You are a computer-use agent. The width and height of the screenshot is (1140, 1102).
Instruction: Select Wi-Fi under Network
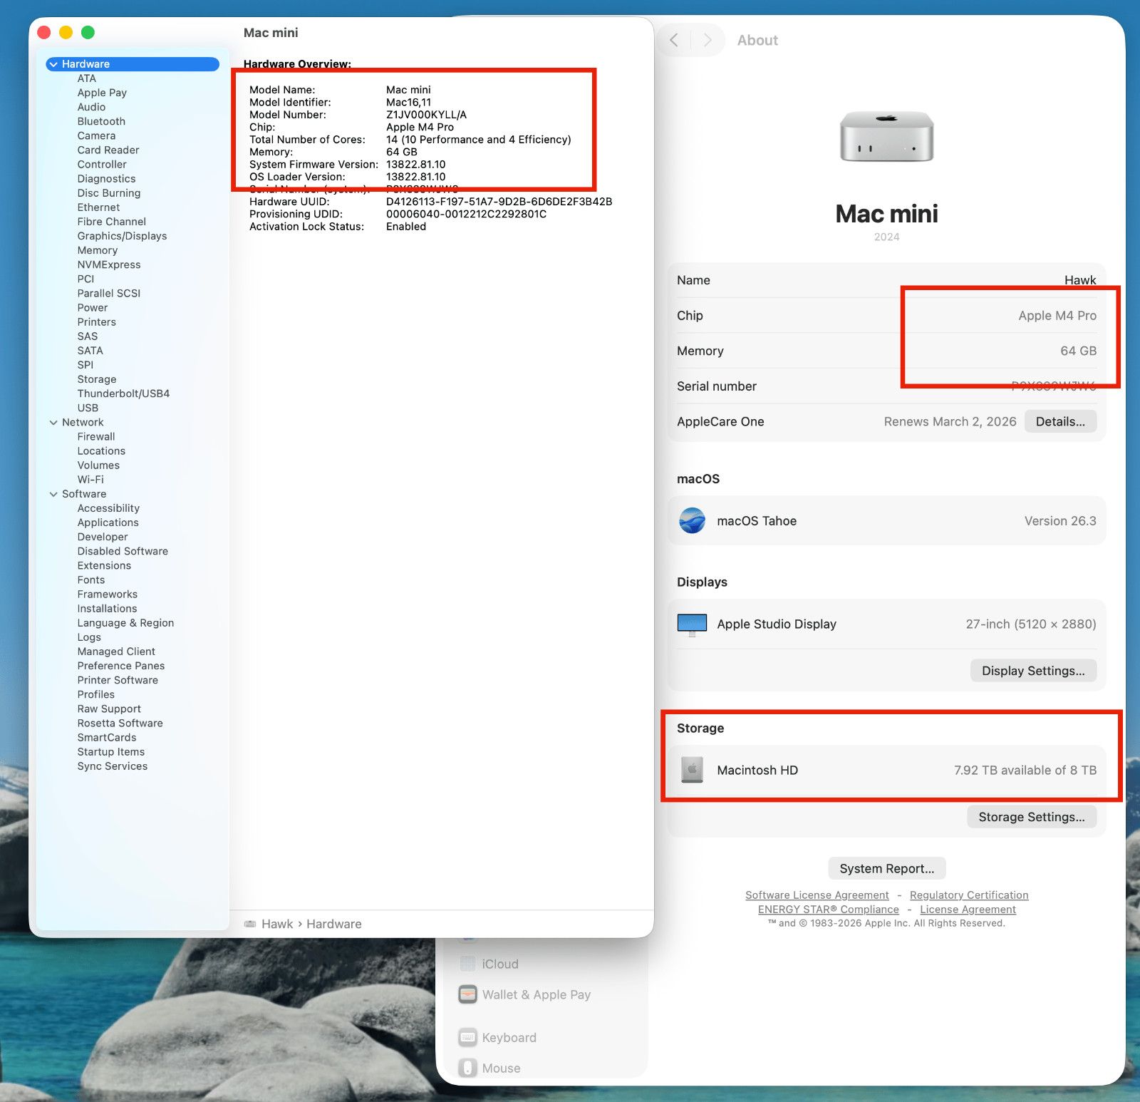pos(90,480)
